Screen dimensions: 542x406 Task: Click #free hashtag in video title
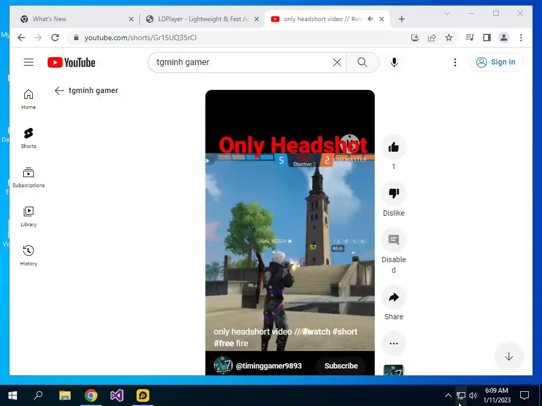pyautogui.click(x=224, y=343)
